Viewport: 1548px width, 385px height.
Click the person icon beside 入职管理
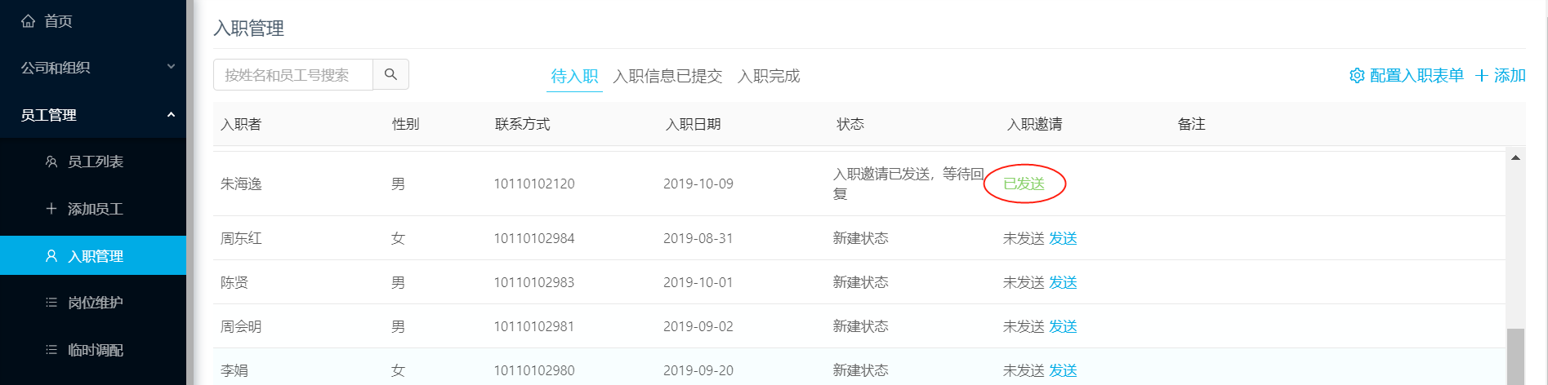[51, 256]
